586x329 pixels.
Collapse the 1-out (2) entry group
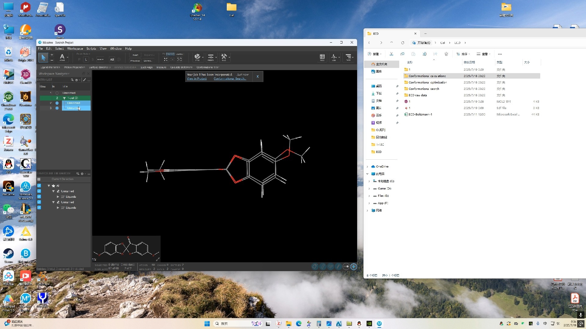click(64, 98)
